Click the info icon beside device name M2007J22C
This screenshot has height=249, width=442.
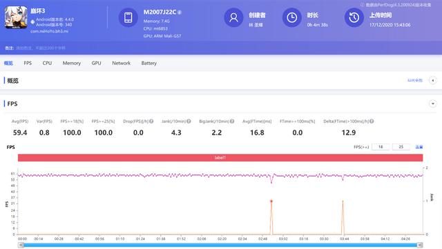[180, 12]
